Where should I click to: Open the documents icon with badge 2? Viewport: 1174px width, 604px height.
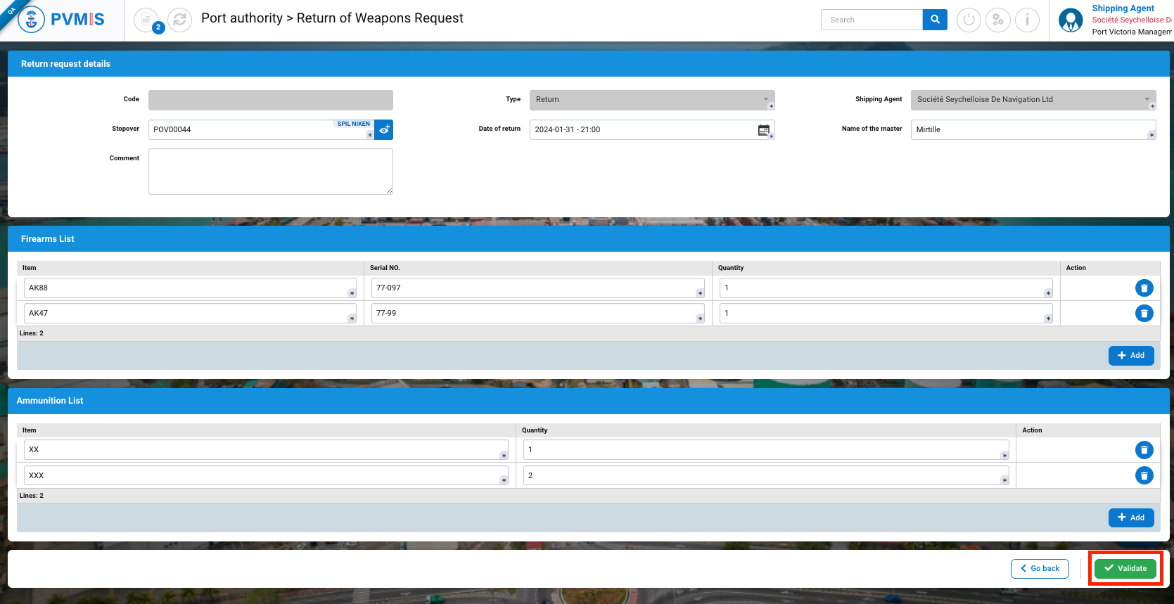point(146,20)
